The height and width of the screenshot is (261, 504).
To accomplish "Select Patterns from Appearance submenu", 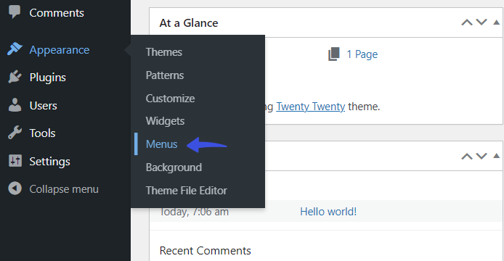I will [x=165, y=75].
